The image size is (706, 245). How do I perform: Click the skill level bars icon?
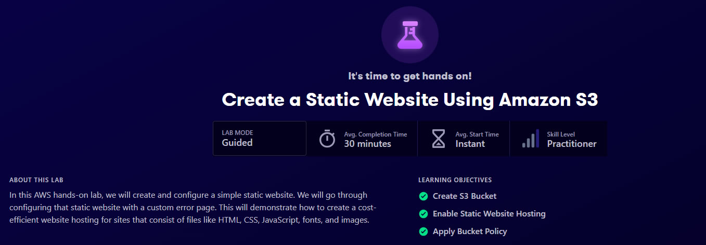point(531,139)
